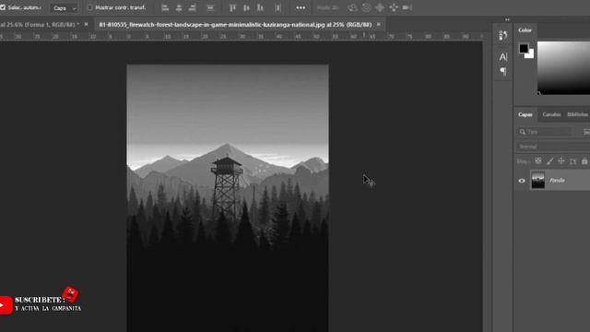The width and height of the screenshot is (590, 332).
Task: Hide the Fondo layer with eye icon
Action: click(522, 181)
